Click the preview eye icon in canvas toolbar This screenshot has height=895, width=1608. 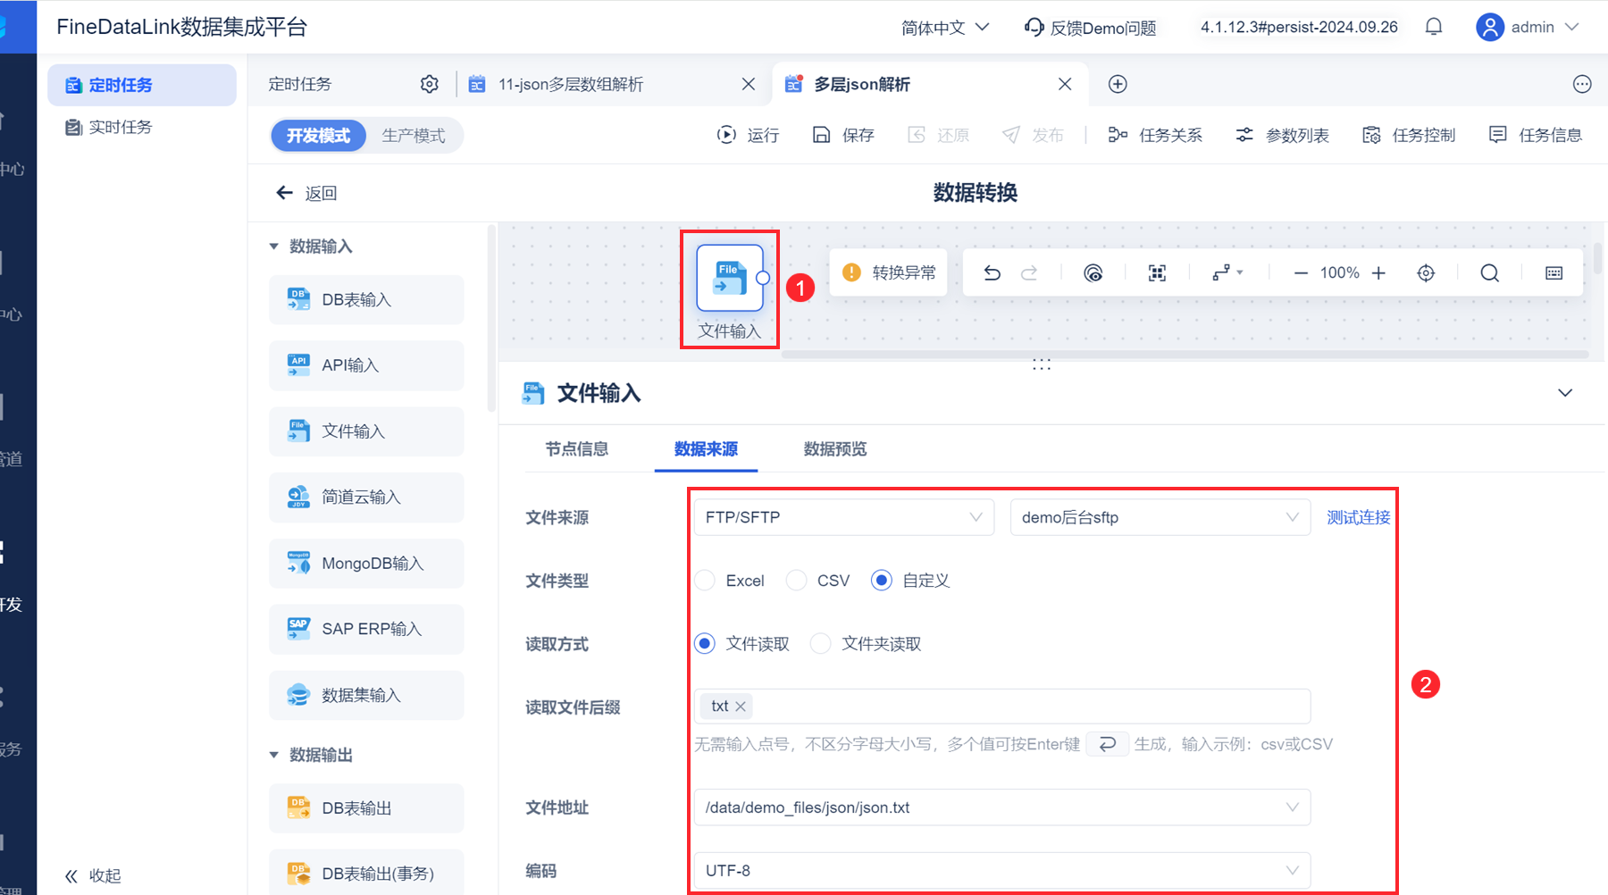[1093, 272]
